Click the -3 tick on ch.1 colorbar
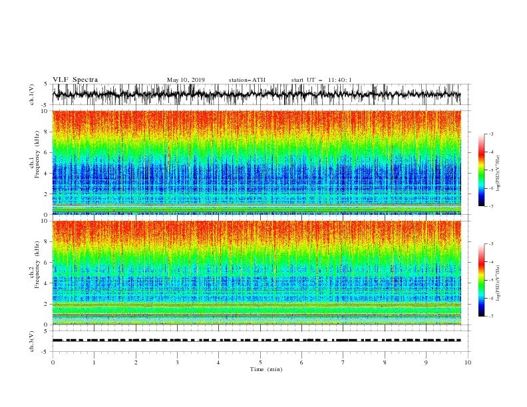 click(491, 134)
